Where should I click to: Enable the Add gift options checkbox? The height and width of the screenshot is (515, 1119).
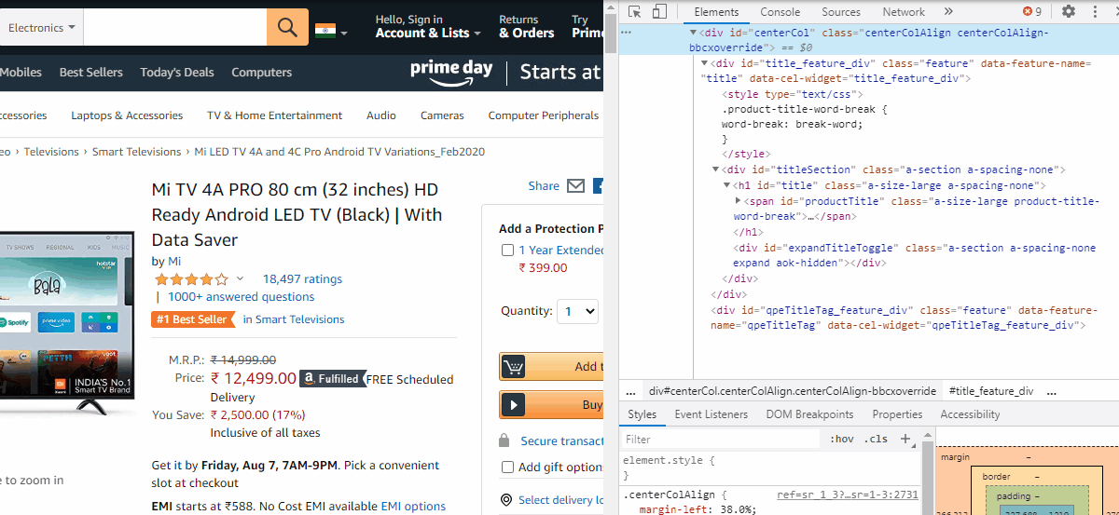click(507, 467)
